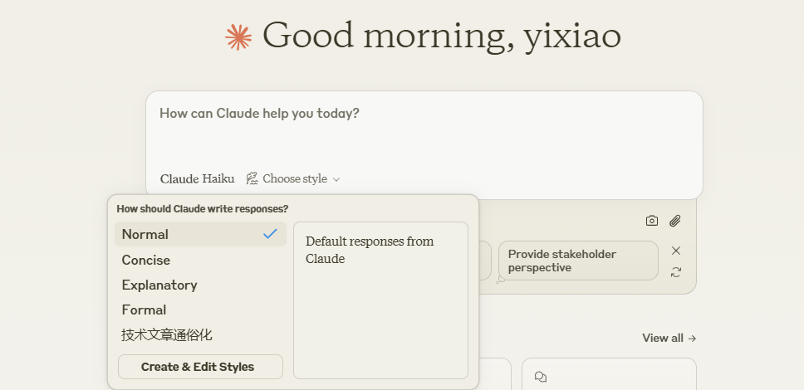Select the Formal style entry
Screen dimensions: 804x390
click(x=145, y=310)
